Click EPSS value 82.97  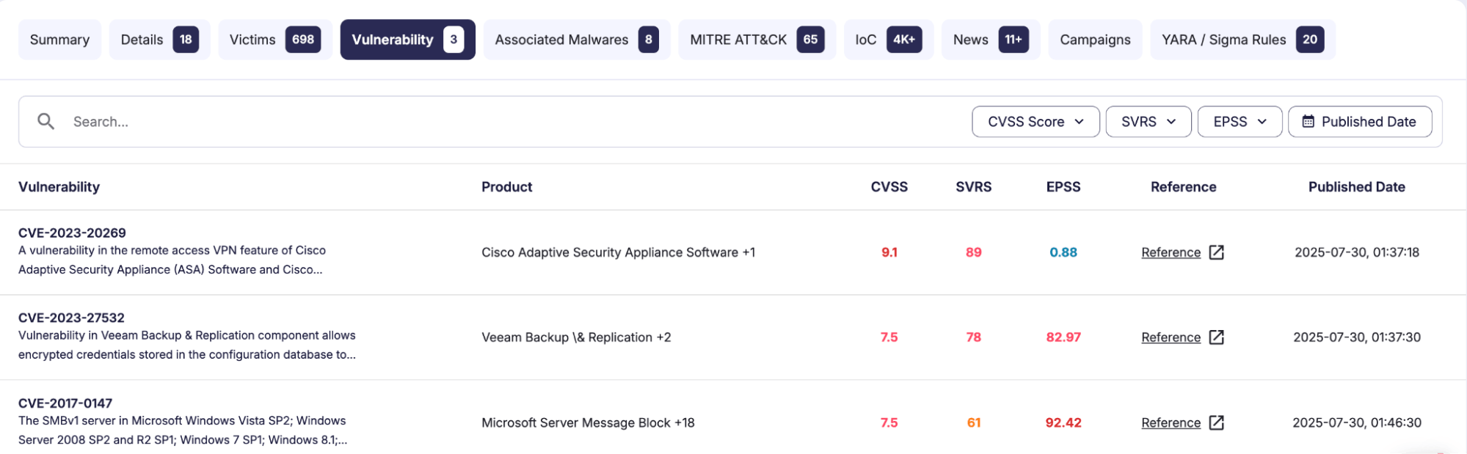tap(1063, 337)
